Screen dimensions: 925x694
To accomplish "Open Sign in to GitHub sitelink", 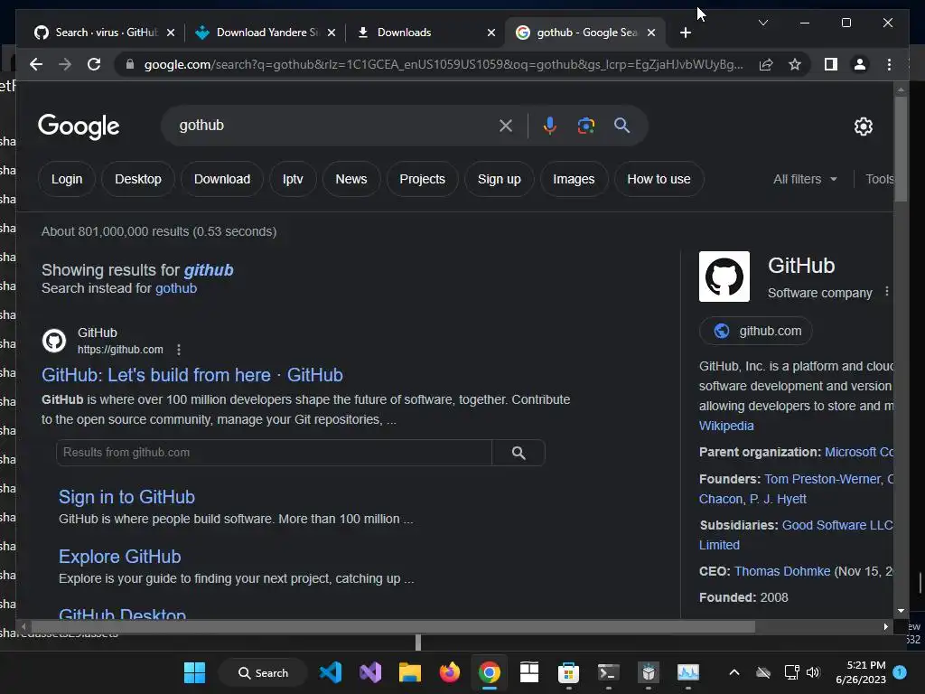I will (x=126, y=497).
